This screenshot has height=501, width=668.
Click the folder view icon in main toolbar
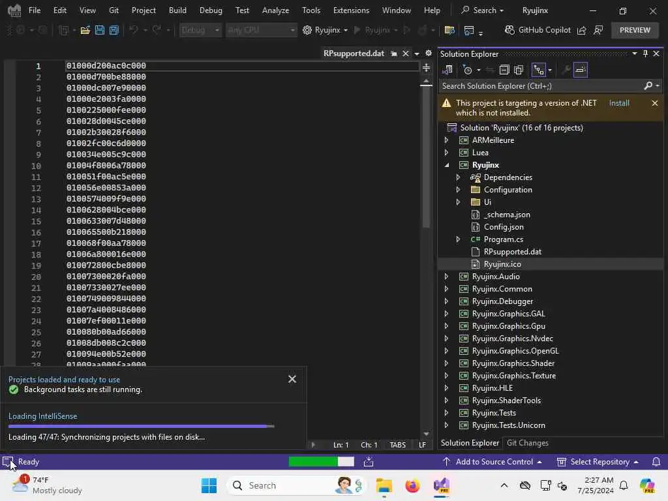449,30
